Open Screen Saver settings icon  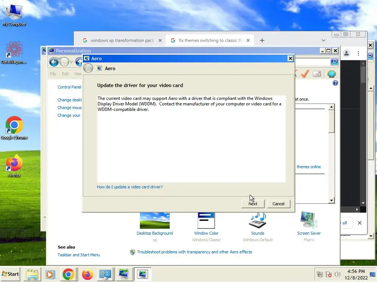pyautogui.click(x=309, y=220)
